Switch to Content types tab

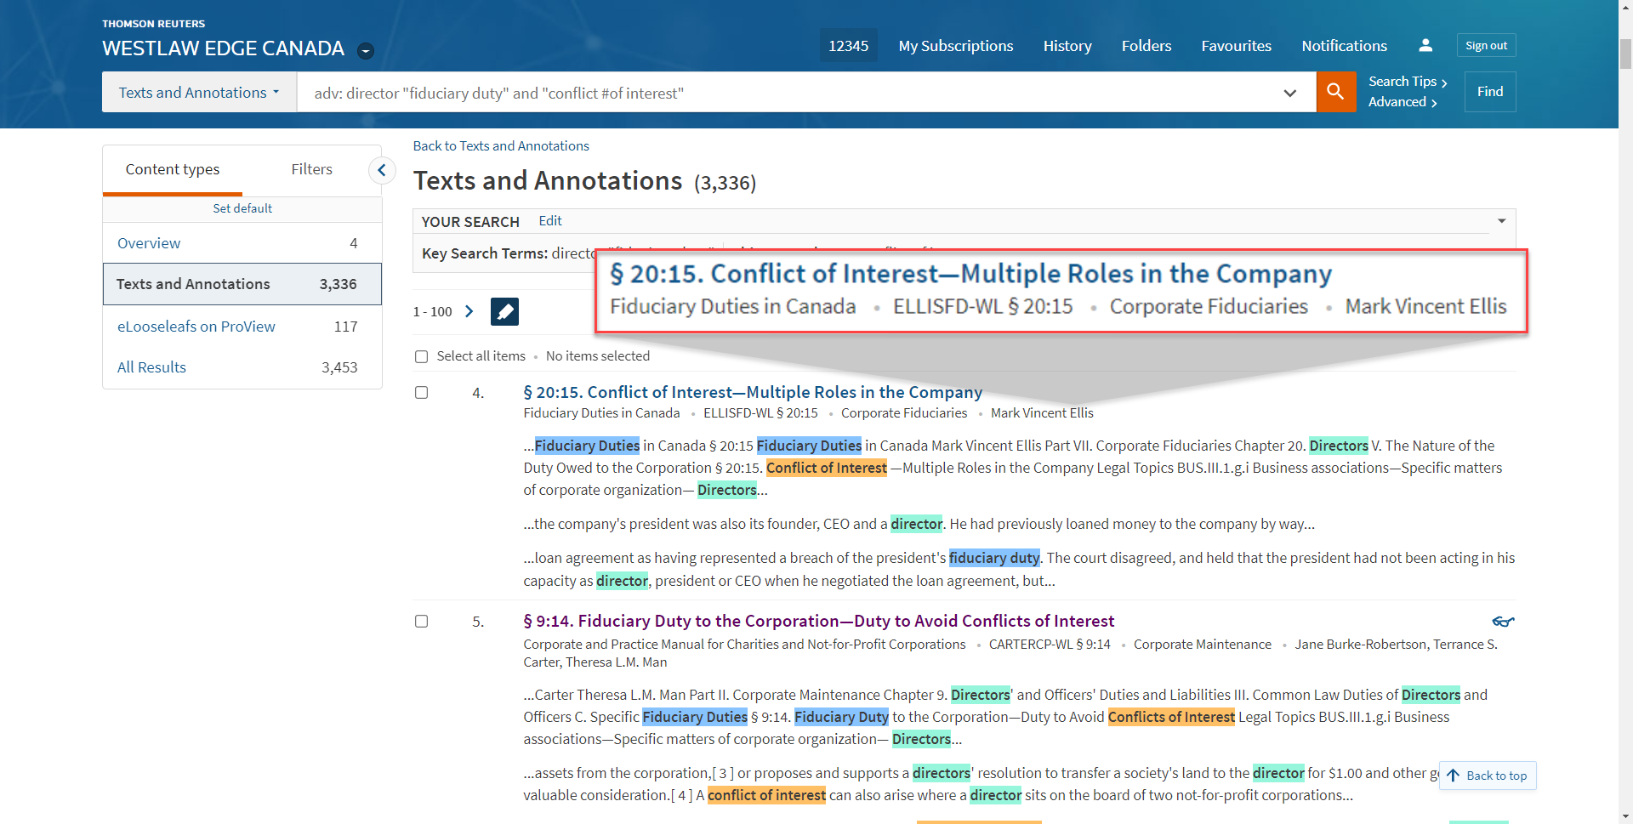click(x=173, y=170)
